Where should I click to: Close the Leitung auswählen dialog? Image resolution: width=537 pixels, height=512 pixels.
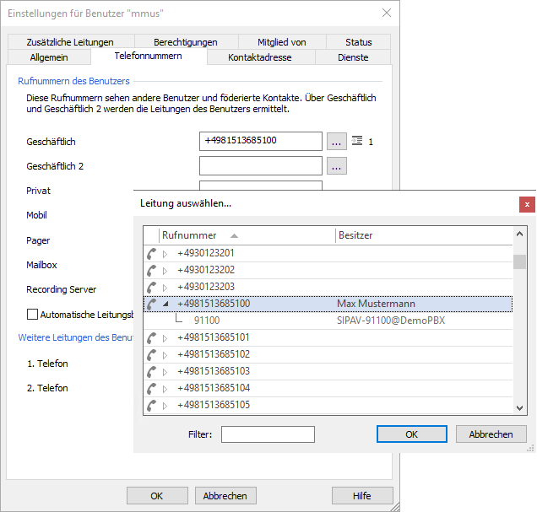[527, 204]
